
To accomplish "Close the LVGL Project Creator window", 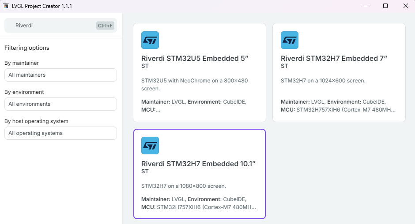I will (x=405, y=6).
